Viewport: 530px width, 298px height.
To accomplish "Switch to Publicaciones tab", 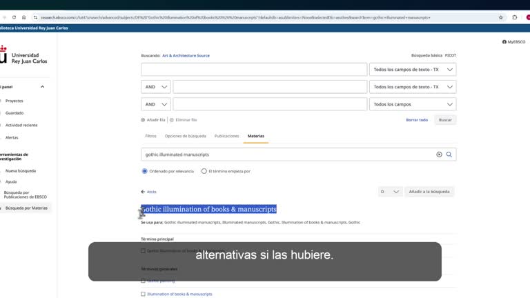I will pos(226,136).
